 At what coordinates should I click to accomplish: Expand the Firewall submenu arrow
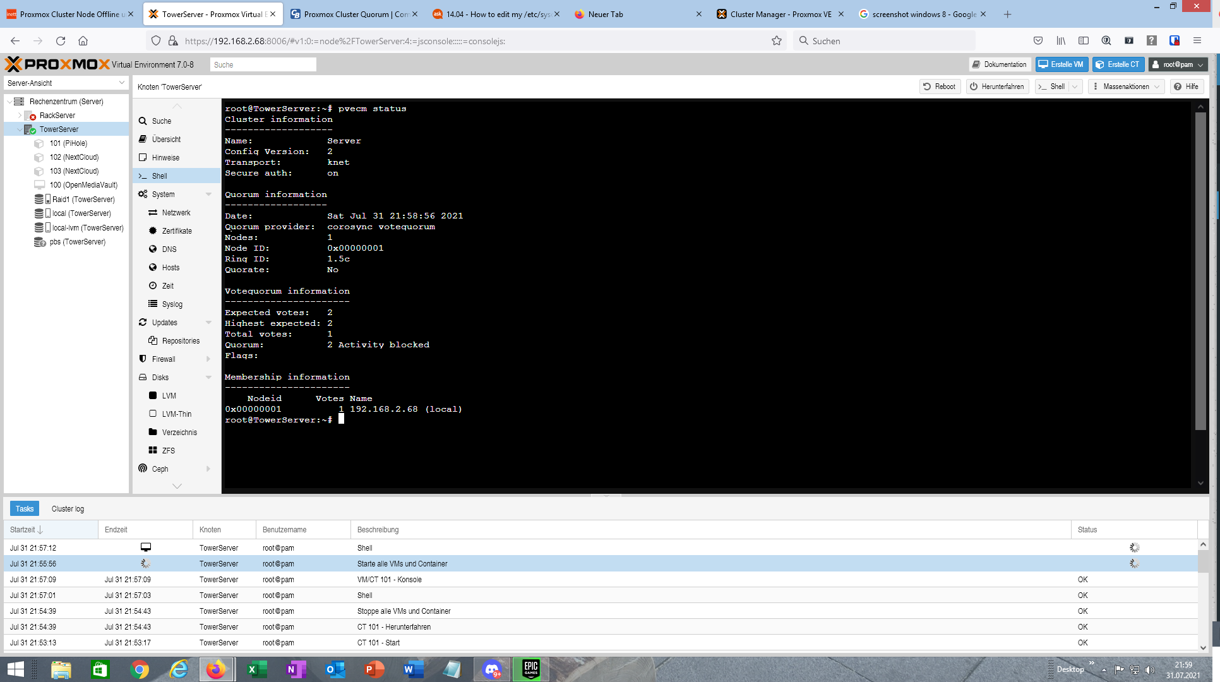208,359
